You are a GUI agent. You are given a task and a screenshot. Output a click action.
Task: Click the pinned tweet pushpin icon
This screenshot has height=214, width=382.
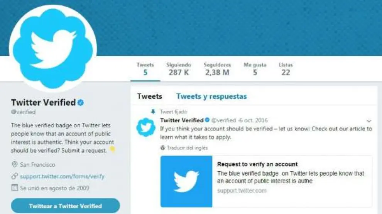point(153,112)
